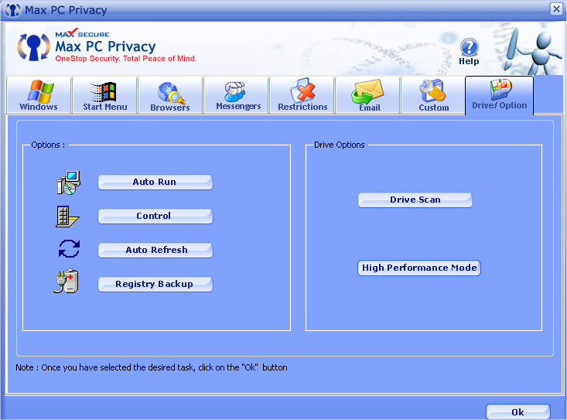Click the blue refresh arrows icon
This screenshot has width=567, height=420.
pos(69,249)
